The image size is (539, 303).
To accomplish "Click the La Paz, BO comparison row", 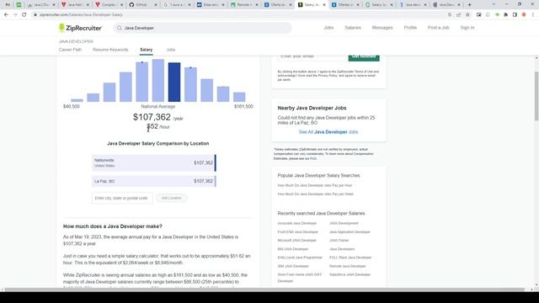I will point(153,181).
